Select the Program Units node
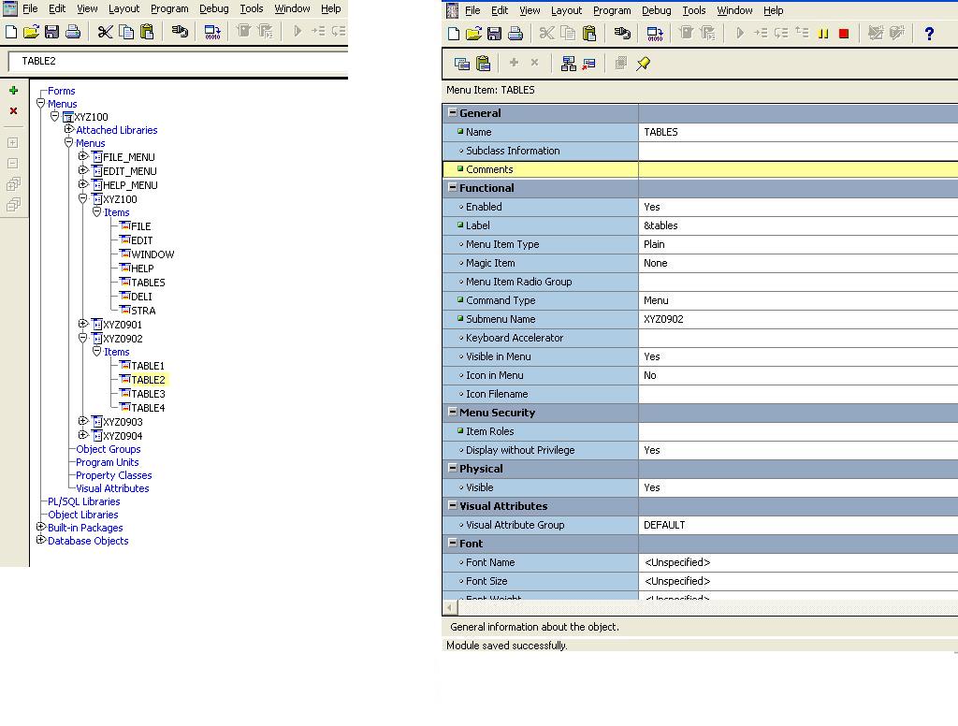Screen dimensions: 958x726 (107, 462)
